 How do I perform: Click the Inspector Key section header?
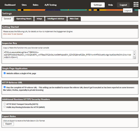click(70, 43)
